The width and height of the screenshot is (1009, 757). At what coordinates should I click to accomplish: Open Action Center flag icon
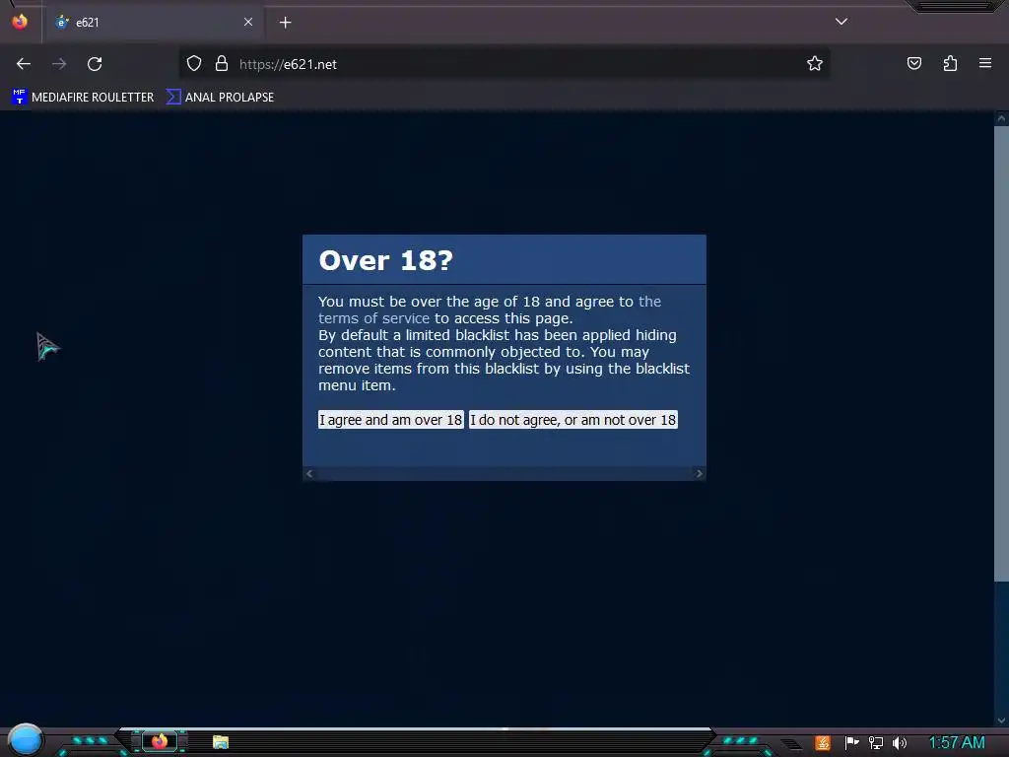click(852, 743)
